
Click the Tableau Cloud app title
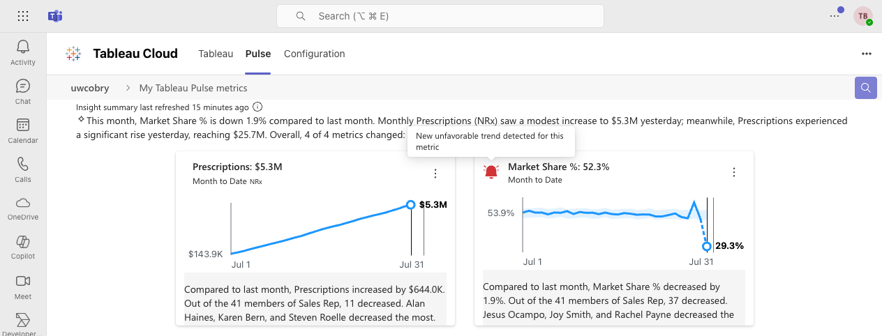click(x=135, y=54)
